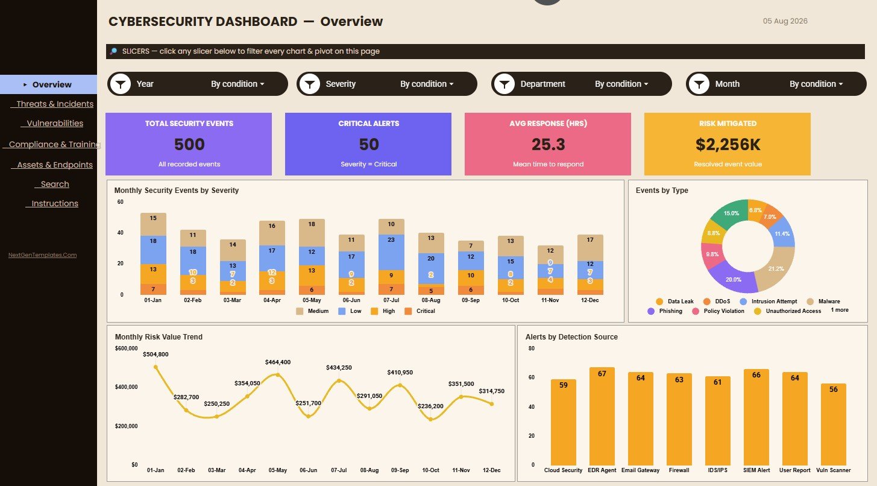Image resolution: width=877 pixels, height=486 pixels.
Task: Click the 15.0% donut chart segment
Action: pyautogui.click(x=731, y=213)
